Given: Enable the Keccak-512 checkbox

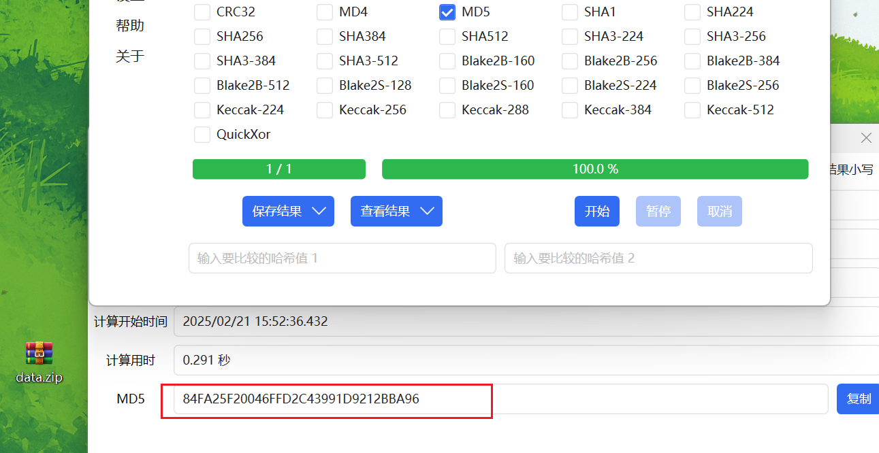Looking at the screenshot, I should click(x=692, y=110).
